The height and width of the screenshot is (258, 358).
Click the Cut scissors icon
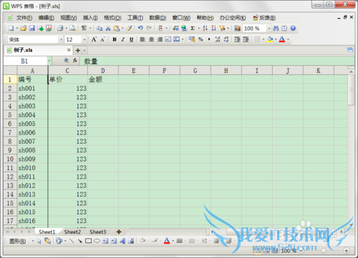point(108,28)
